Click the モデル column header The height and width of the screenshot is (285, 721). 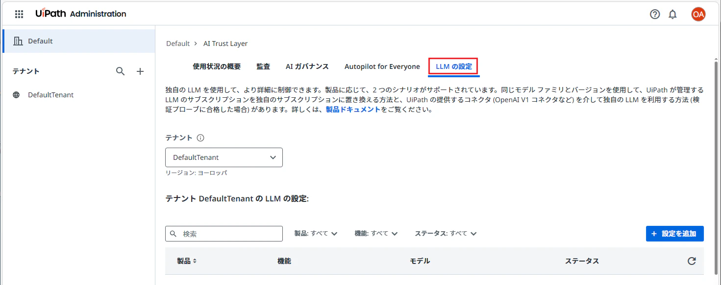tap(420, 261)
